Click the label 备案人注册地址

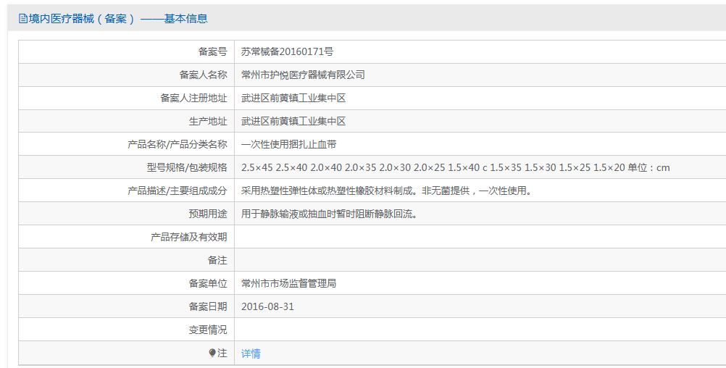click(193, 98)
